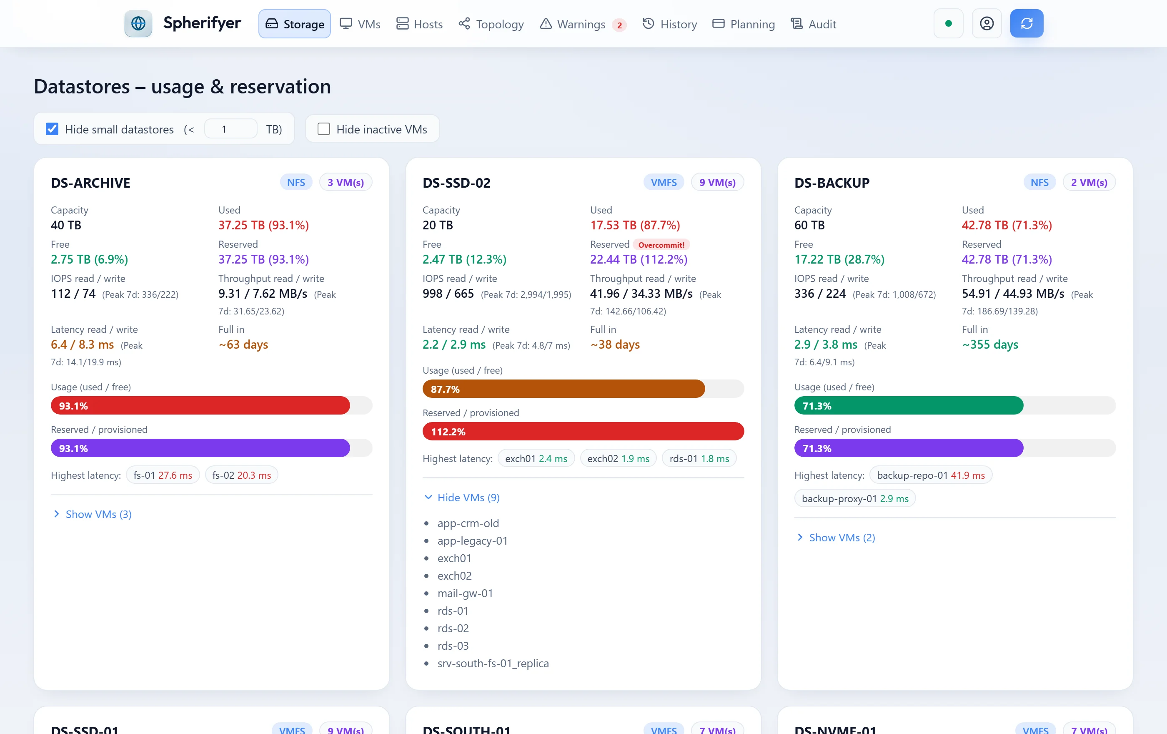This screenshot has height=734, width=1167.
Task: Click the VMFS badge on DS-SSD-02
Action: (x=664, y=182)
